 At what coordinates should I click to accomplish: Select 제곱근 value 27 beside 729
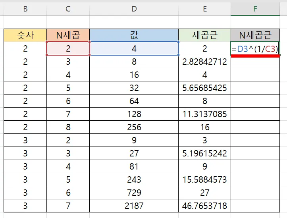205,193
